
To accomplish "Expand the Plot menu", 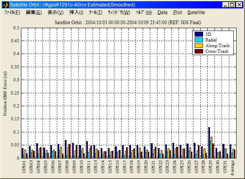I will click(x=177, y=12).
